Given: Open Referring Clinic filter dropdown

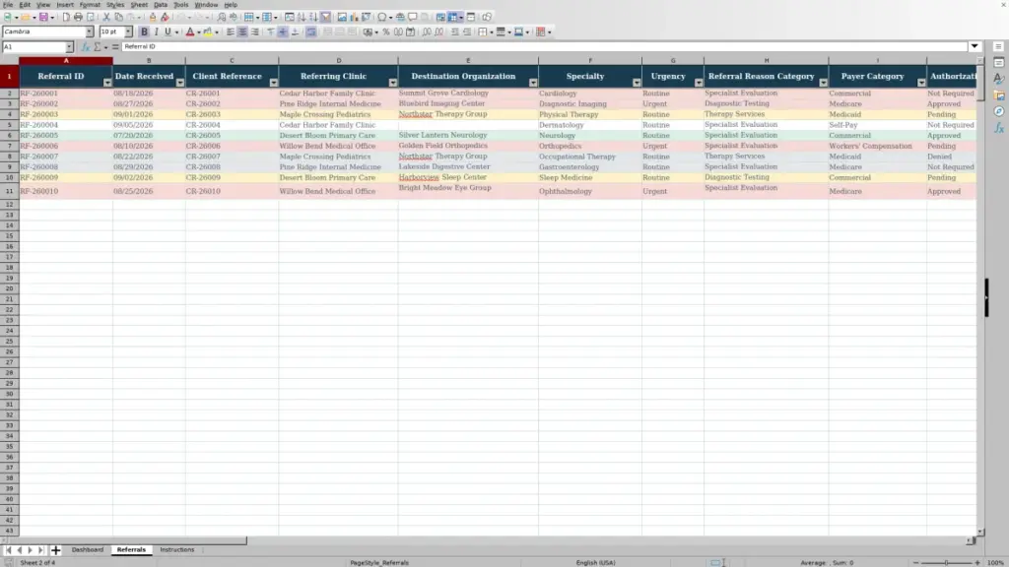Looking at the screenshot, I should [392, 83].
